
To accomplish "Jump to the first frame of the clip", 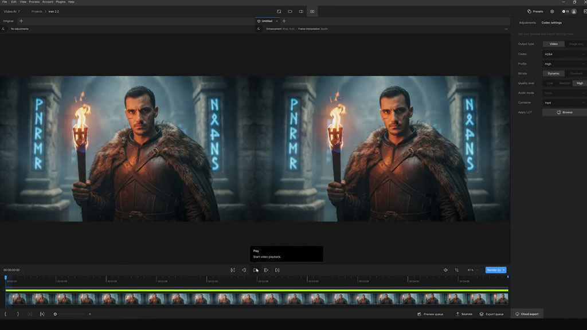I will click(233, 270).
